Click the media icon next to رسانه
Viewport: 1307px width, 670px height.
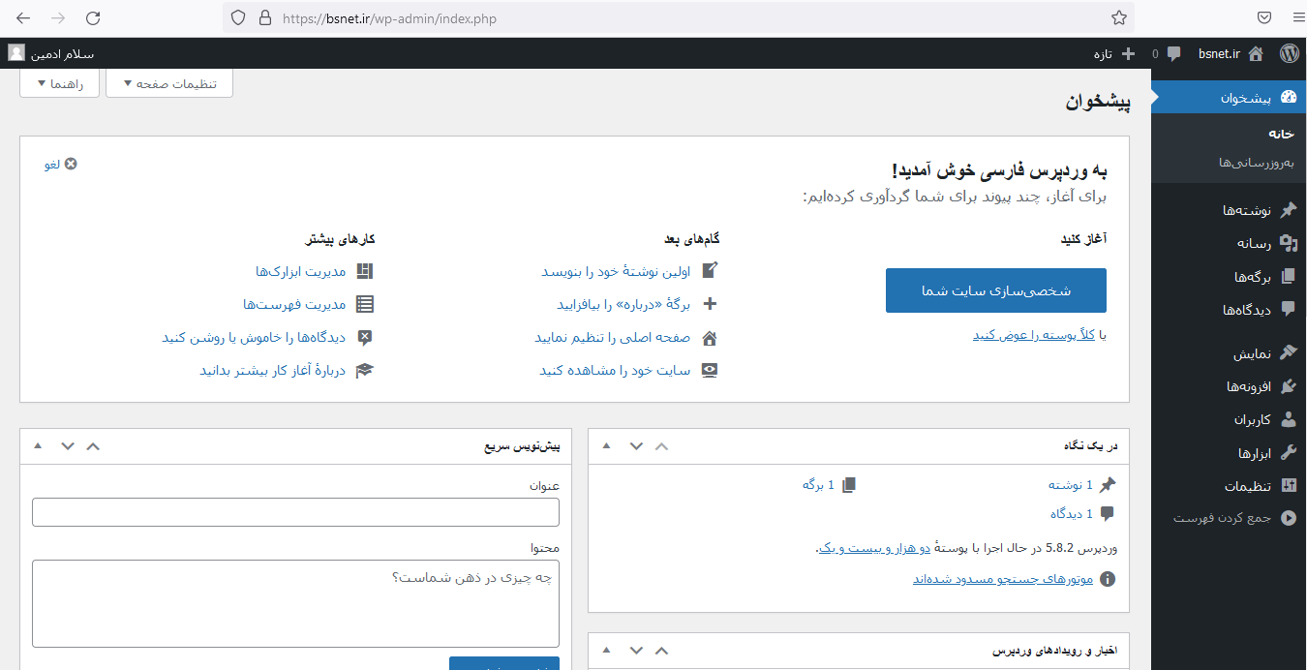[x=1288, y=243]
